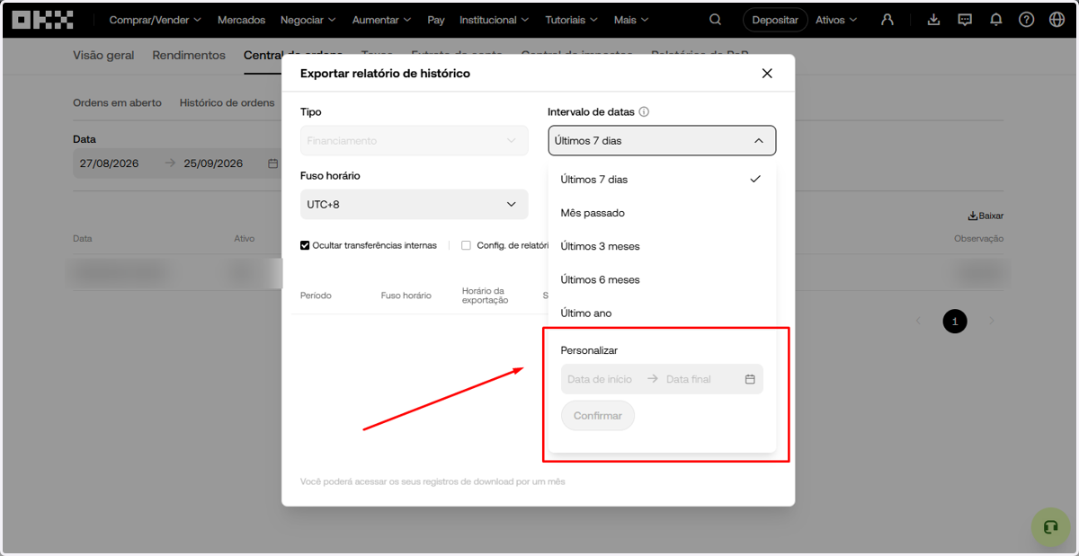Toggle Ocultar transferências internas checkbox
Image resolution: width=1079 pixels, height=556 pixels.
click(305, 245)
